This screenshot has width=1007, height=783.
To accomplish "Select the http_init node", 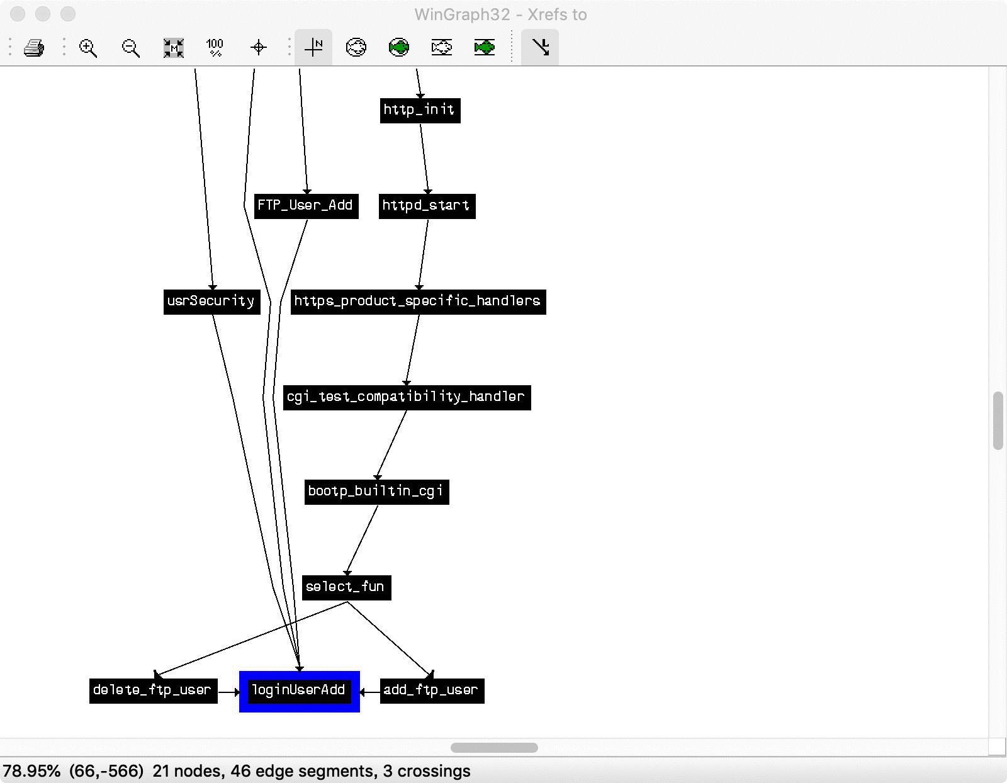I will (x=420, y=110).
